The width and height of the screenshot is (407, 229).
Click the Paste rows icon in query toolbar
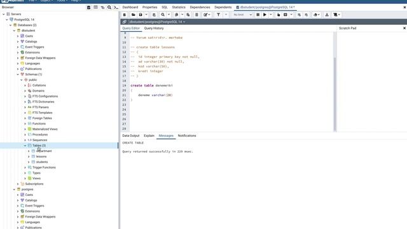[188, 15]
